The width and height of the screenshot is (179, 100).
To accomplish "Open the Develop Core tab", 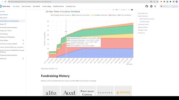I will pos(71,6).
